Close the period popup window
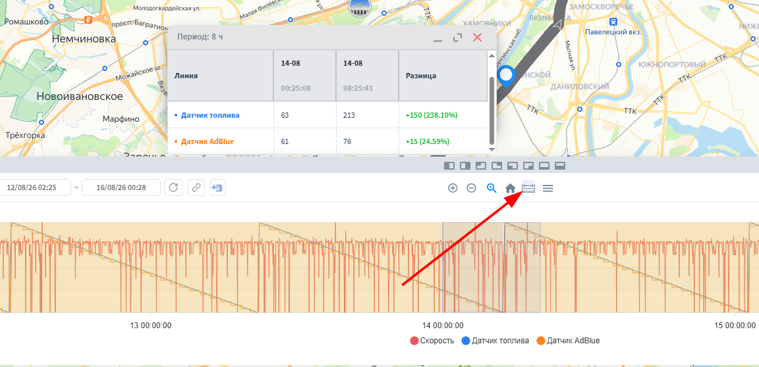Screen dimensions: 759x367 point(477,37)
